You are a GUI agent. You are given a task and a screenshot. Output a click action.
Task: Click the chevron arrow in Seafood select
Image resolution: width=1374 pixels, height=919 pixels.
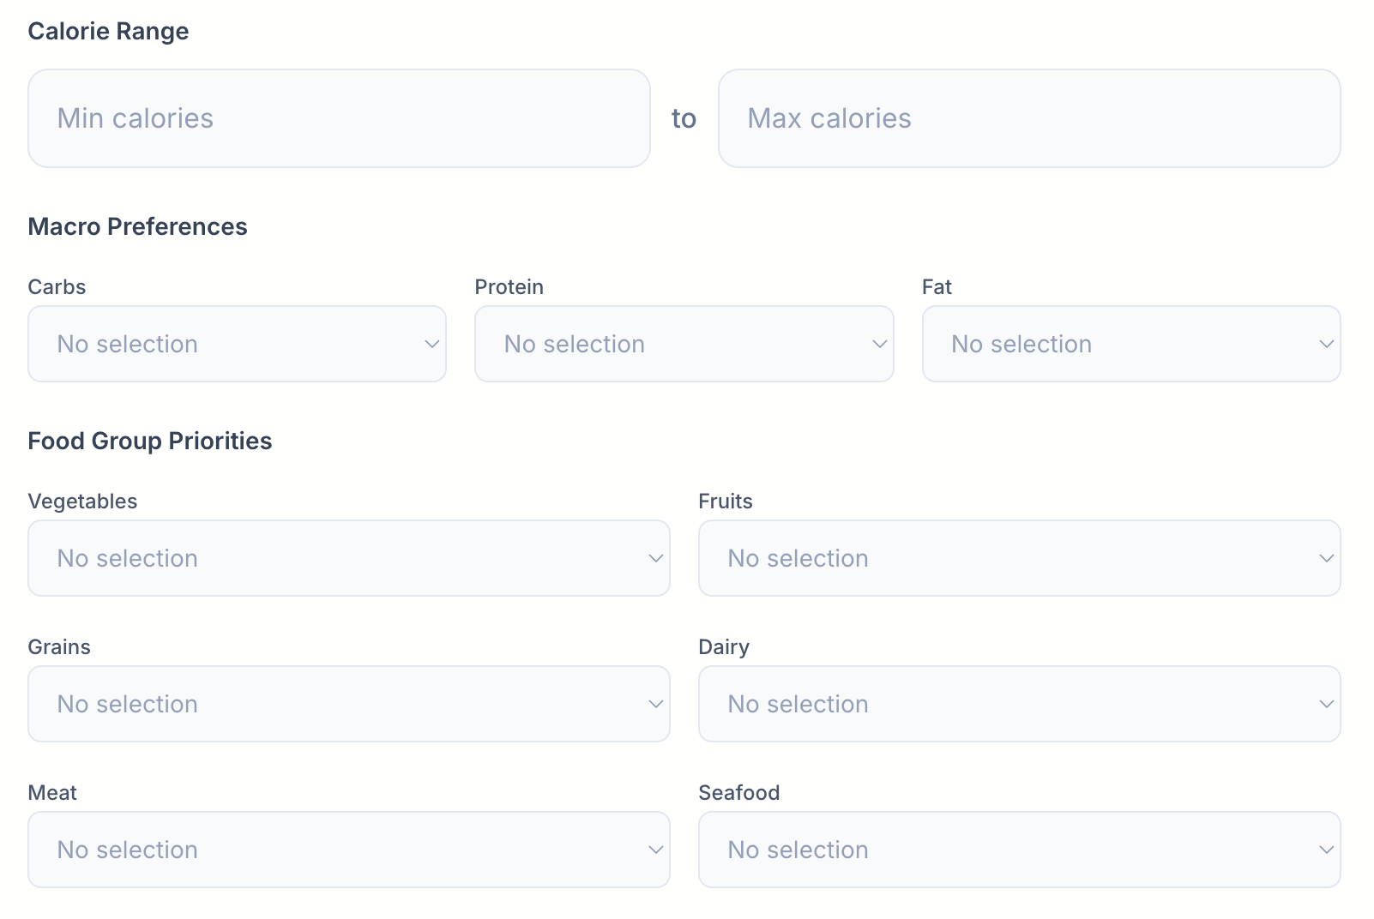tap(1326, 850)
